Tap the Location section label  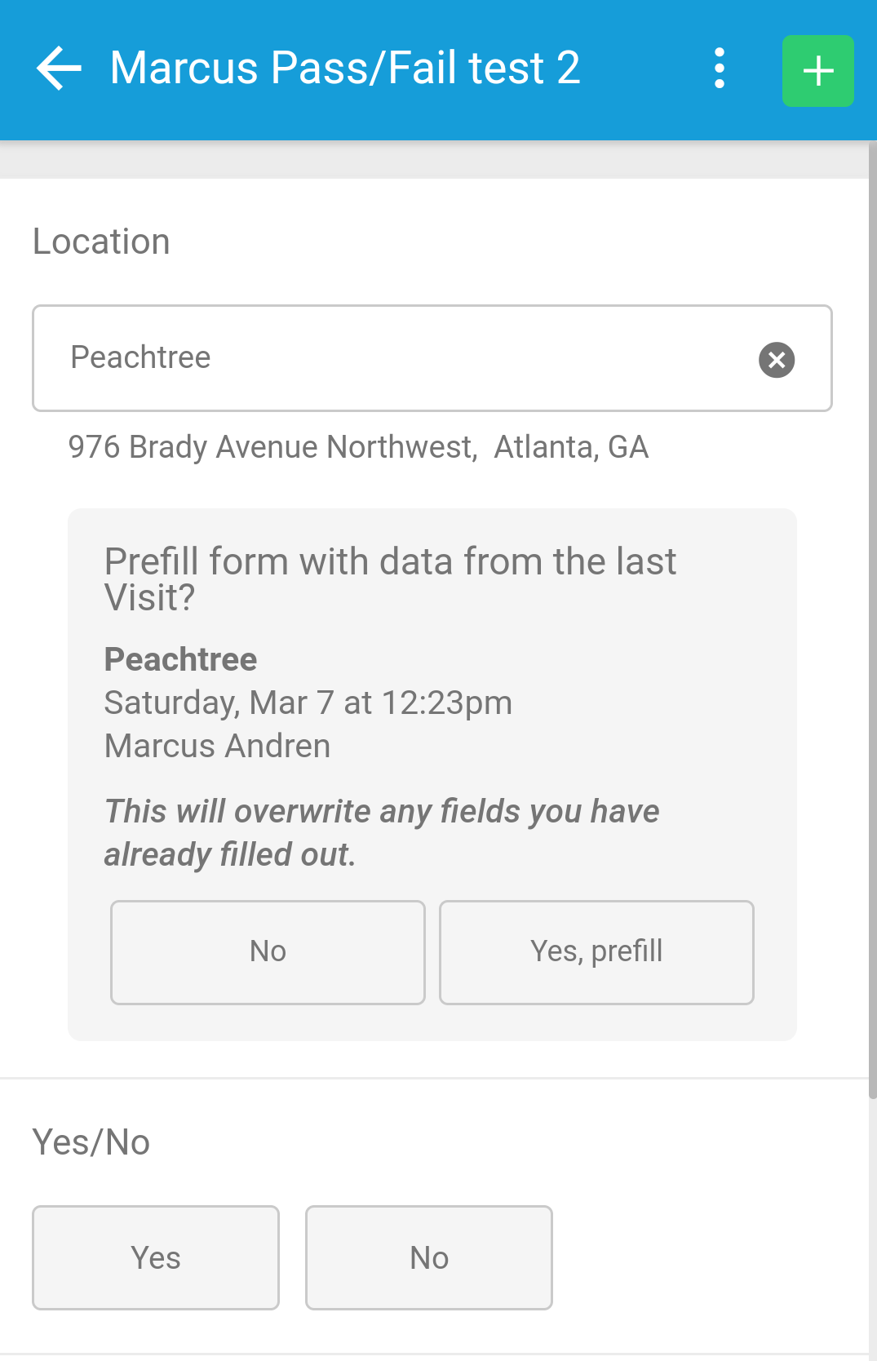(101, 242)
